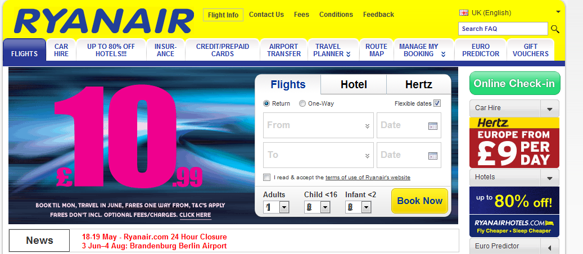The image size is (583, 254).
Task: Open the departure date calendar icon
Action: (x=433, y=126)
